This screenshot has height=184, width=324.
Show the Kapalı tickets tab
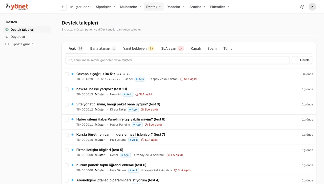click(x=196, y=48)
